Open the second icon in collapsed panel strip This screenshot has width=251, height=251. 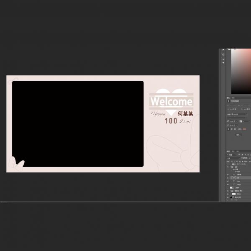(223, 54)
